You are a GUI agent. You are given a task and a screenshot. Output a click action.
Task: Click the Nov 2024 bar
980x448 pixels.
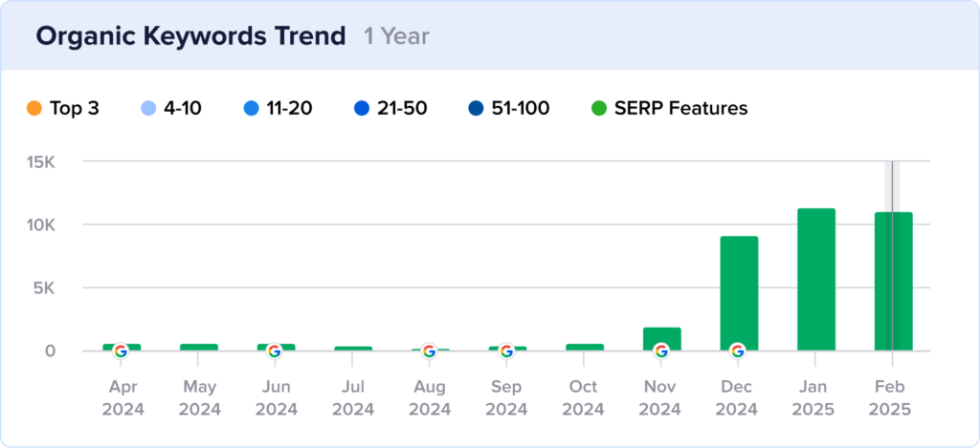pyautogui.click(x=662, y=339)
